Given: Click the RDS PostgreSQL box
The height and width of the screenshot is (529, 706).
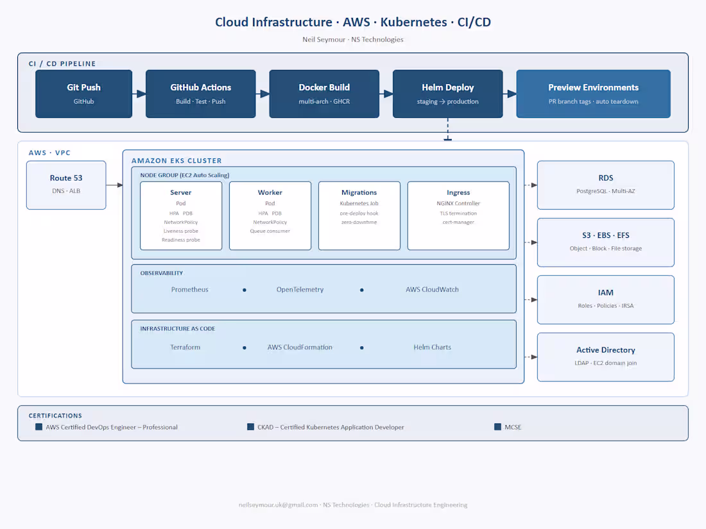Looking at the screenshot, I should click(606, 185).
